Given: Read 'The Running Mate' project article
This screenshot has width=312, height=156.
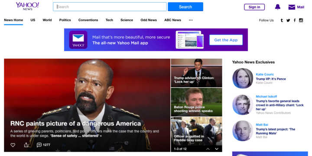Looking at the screenshot, I should (276, 131).
